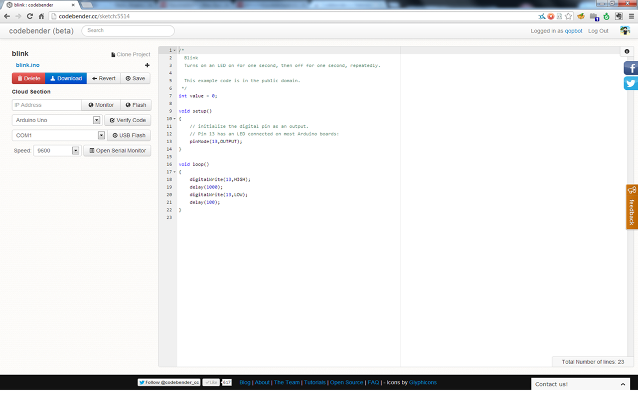Click the browser address bar URL

[x=94, y=16]
